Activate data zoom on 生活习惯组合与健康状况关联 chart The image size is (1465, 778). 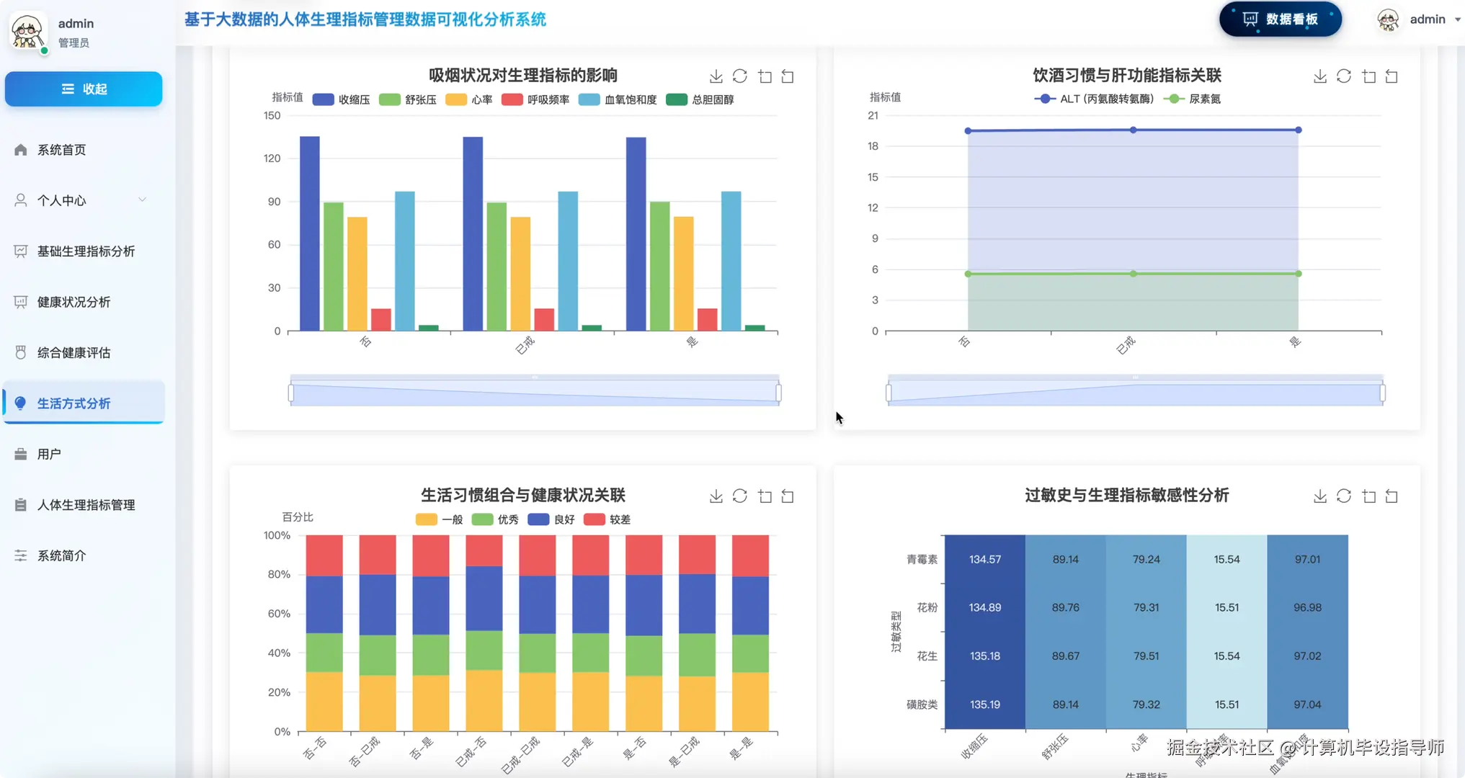[765, 496]
